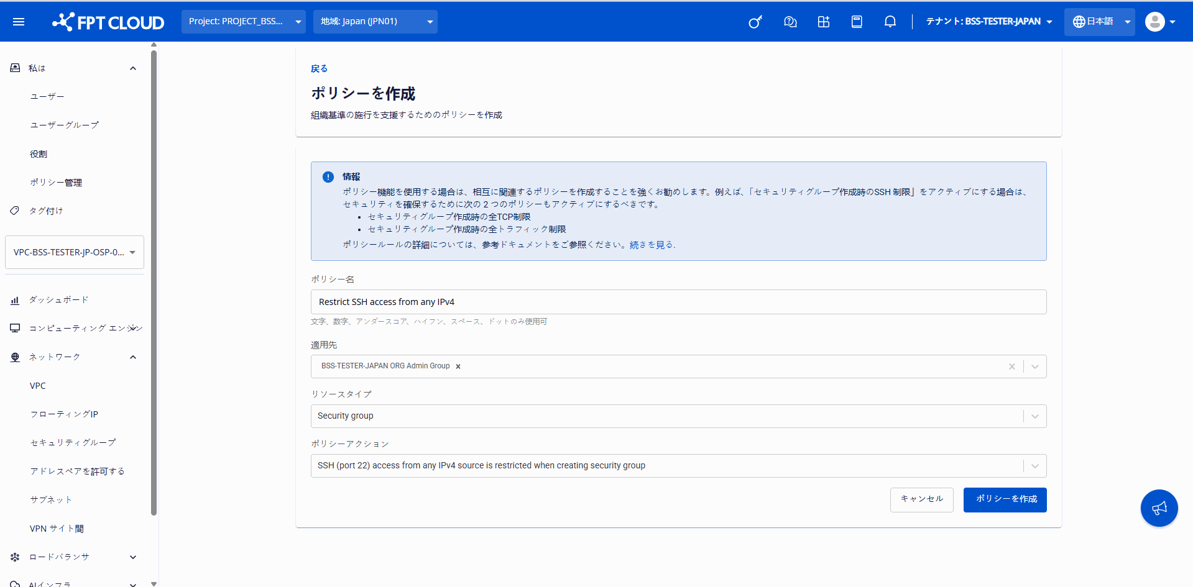This screenshot has width=1193, height=587.
Task: Click the monitor icon for computing engine
Action: click(x=15, y=328)
